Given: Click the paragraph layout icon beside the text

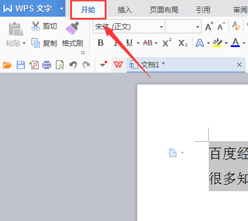Looking at the screenshot, I should (x=172, y=153).
